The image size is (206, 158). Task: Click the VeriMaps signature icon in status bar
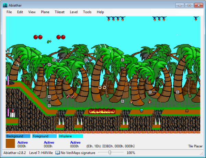pyautogui.click(x=58, y=153)
